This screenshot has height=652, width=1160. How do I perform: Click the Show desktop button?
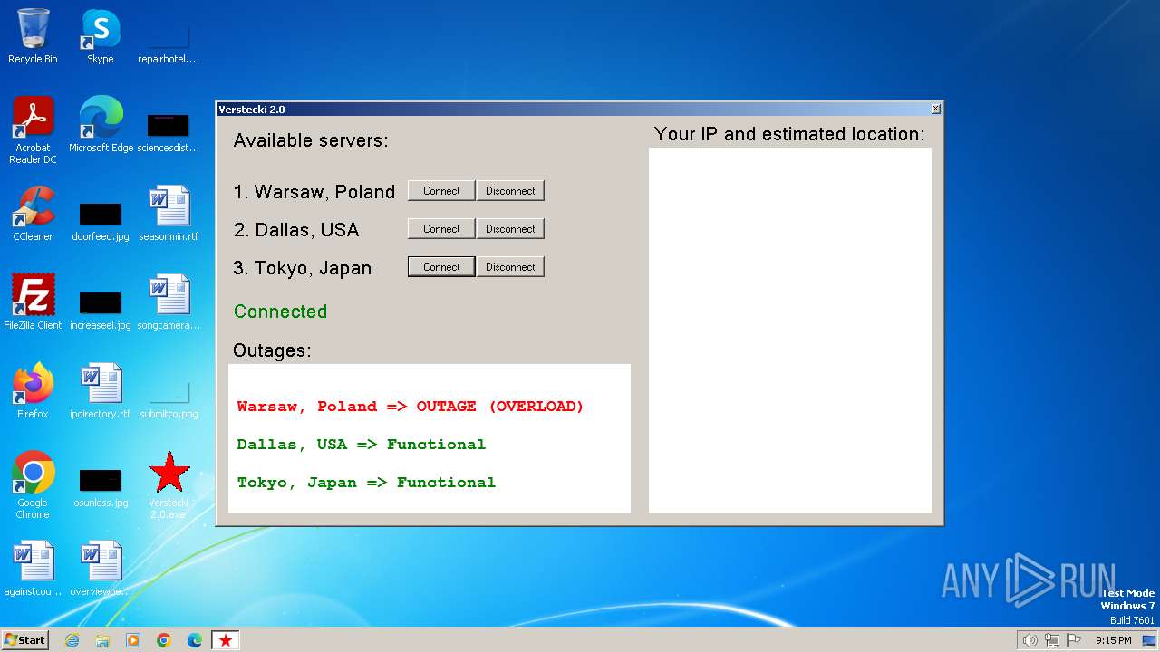pyautogui.click(x=1150, y=640)
